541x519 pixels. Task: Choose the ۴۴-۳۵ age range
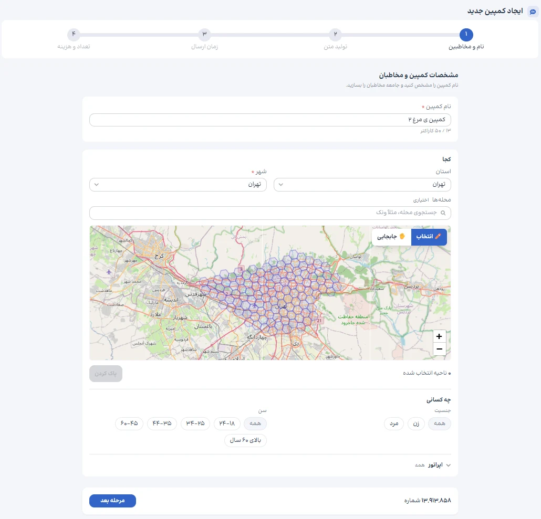[x=162, y=423]
